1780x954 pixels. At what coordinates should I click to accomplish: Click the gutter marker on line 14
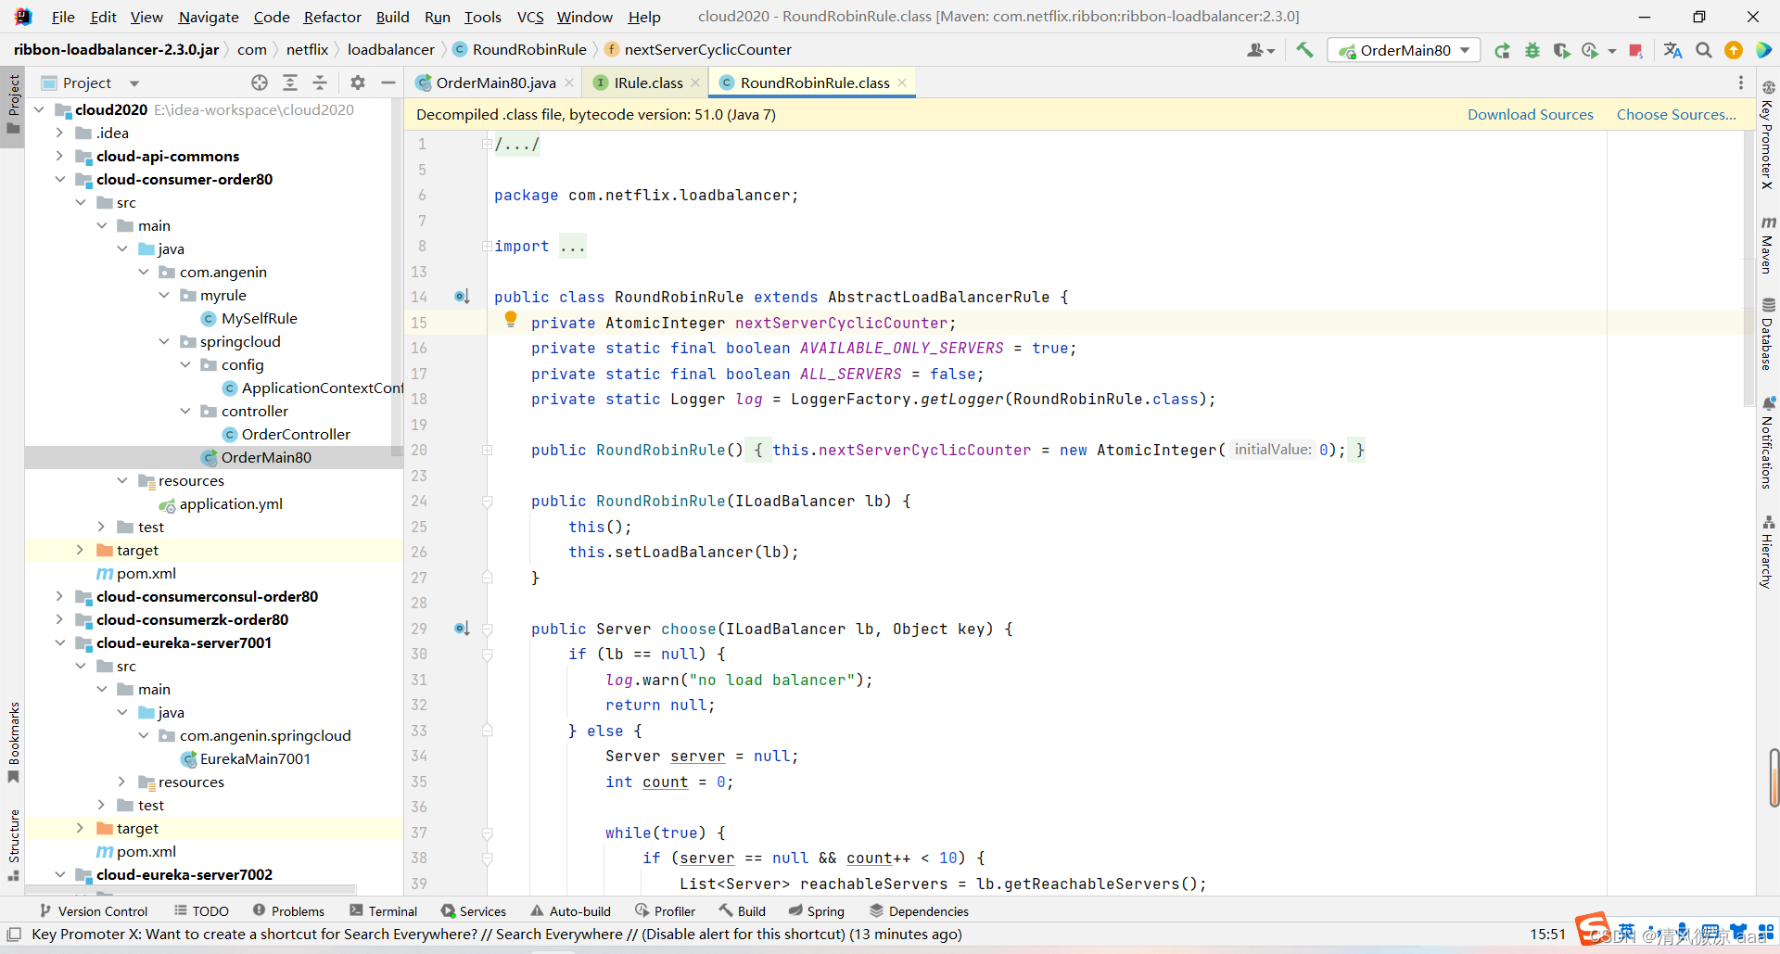tap(462, 297)
